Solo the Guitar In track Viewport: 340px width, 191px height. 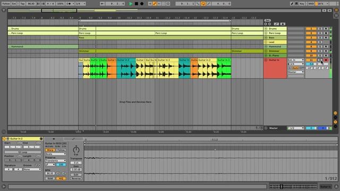(320, 60)
